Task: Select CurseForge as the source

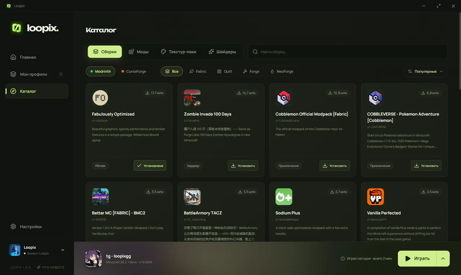Action: [134, 71]
